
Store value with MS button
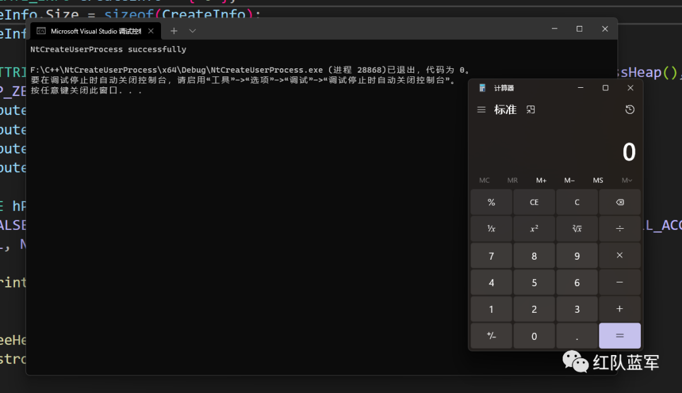click(598, 180)
